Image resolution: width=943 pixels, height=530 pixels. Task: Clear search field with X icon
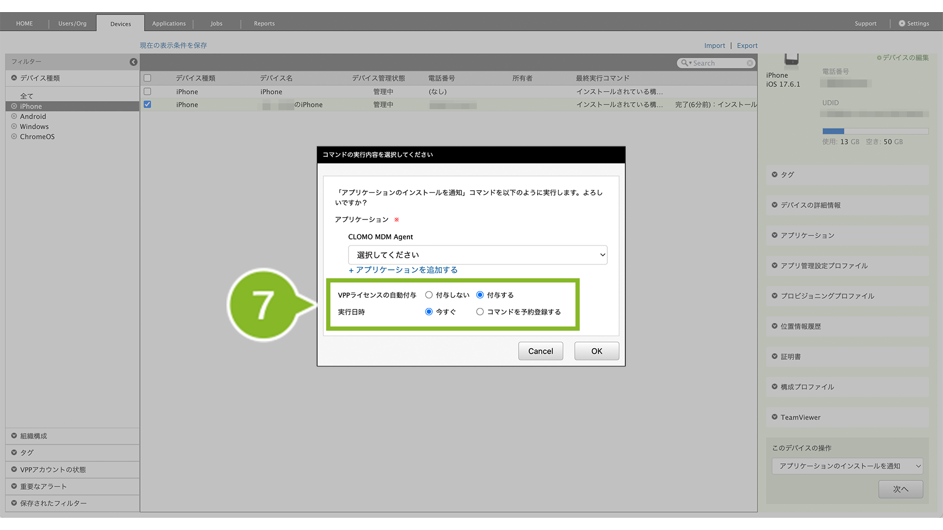(x=750, y=63)
